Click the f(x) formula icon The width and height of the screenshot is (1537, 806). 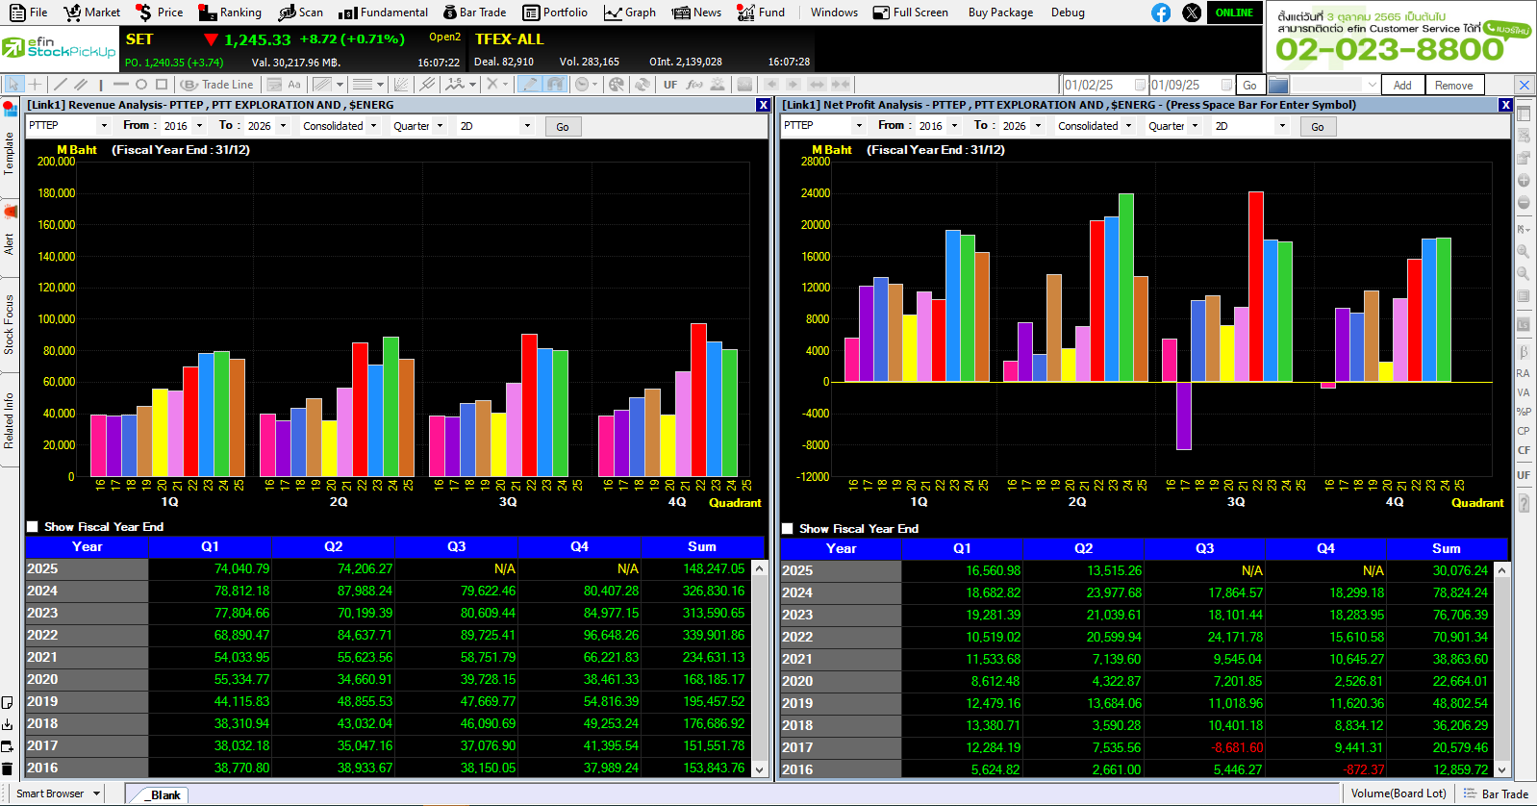(693, 85)
